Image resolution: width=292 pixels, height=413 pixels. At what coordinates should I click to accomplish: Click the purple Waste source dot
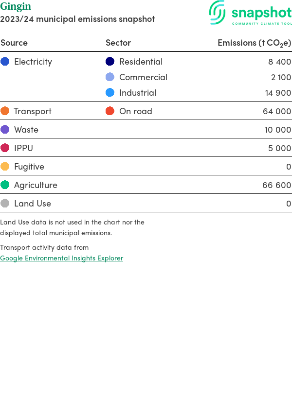[5, 129]
